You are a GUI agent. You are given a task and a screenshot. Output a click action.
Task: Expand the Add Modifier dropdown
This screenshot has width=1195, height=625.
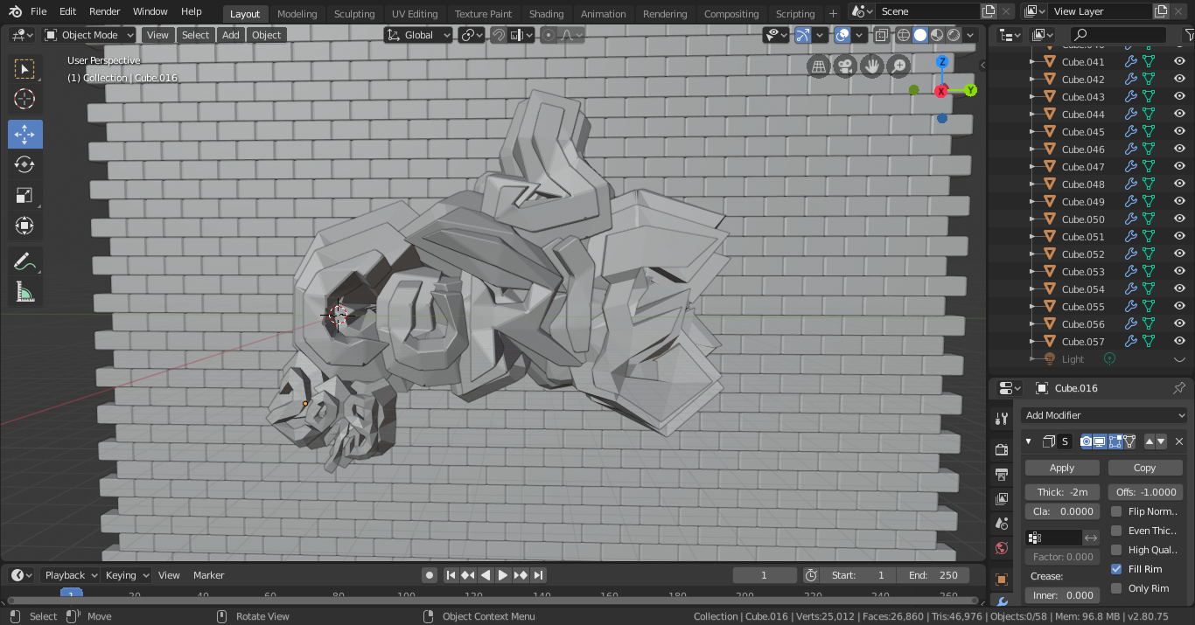pyautogui.click(x=1104, y=415)
